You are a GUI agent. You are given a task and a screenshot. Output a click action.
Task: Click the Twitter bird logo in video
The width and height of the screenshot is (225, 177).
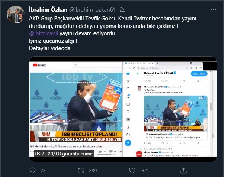[128, 74]
